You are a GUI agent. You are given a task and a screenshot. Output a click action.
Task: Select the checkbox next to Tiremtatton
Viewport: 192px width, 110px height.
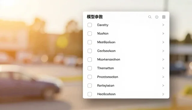(90, 68)
